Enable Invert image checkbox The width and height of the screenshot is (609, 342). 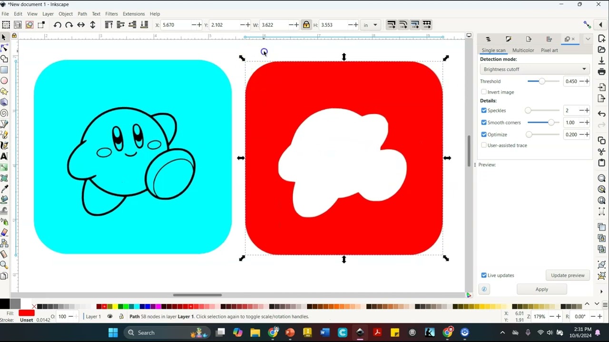click(484, 92)
